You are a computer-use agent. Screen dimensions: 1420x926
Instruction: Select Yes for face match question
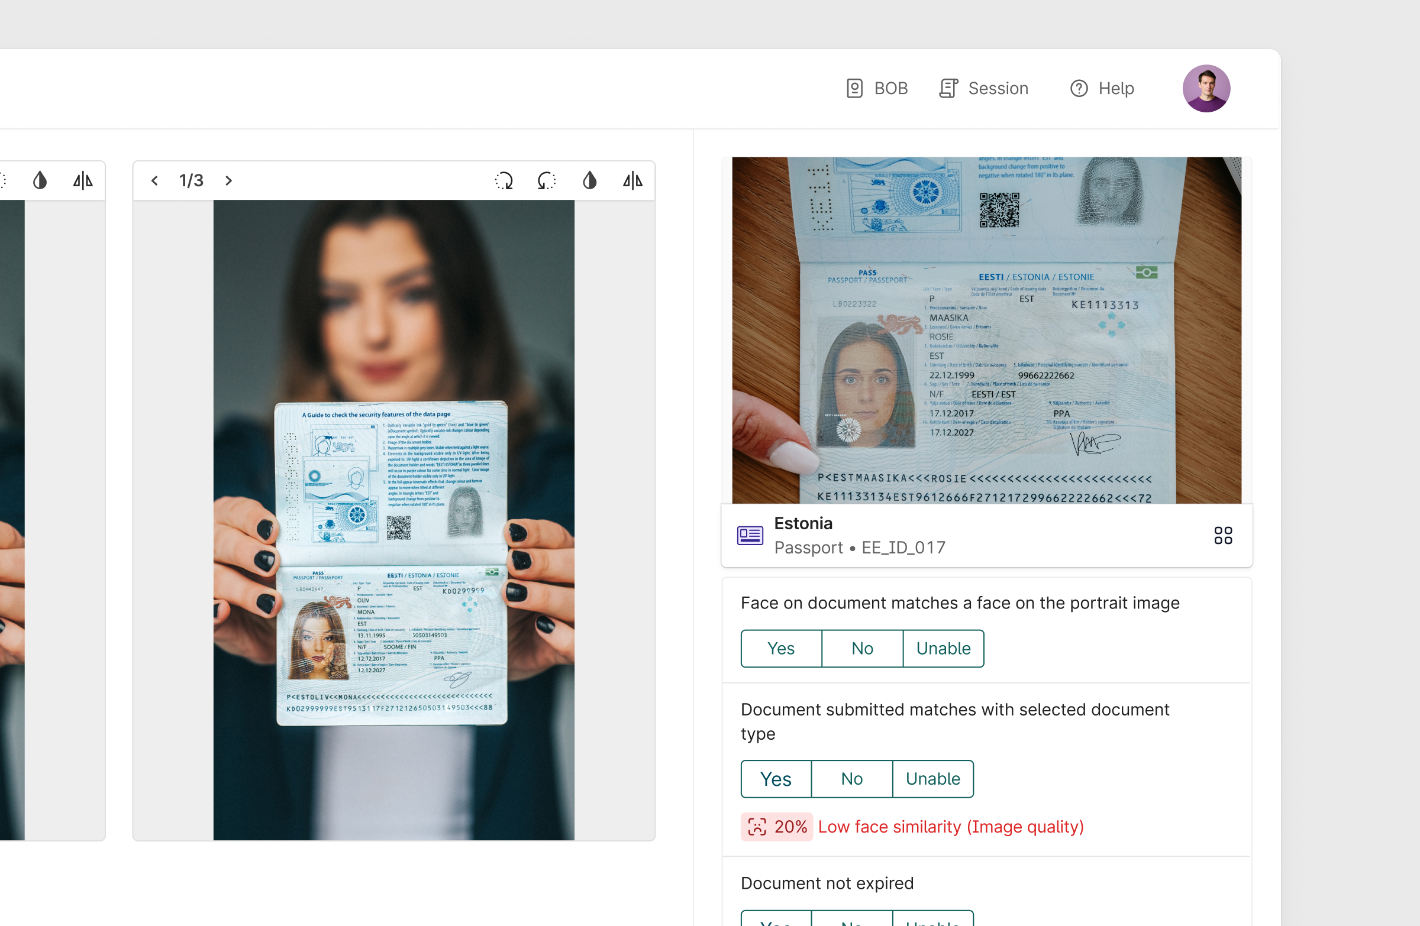[x=780, y=648]
